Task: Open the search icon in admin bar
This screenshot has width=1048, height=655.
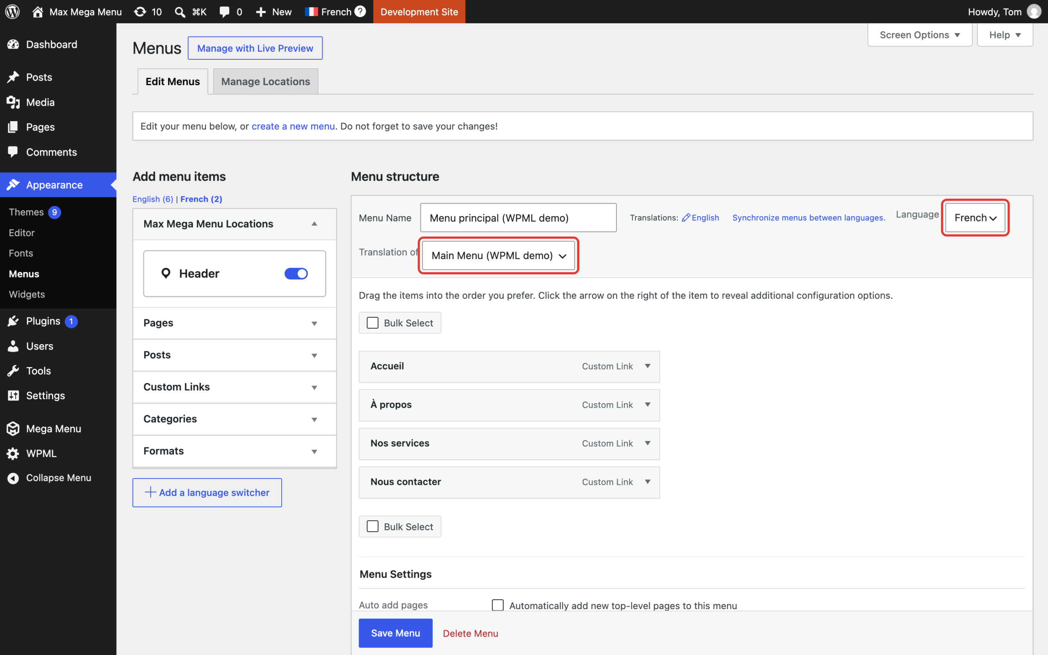Action: click(x=180, y=12)
